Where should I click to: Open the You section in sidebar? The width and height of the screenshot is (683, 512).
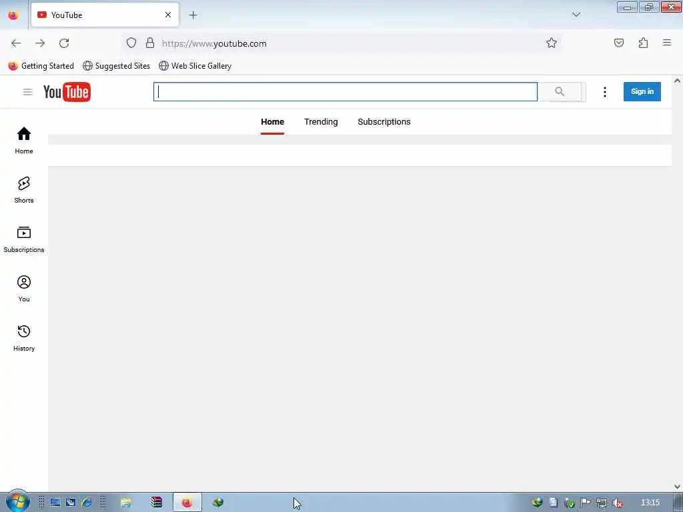(x=24, y=289)
